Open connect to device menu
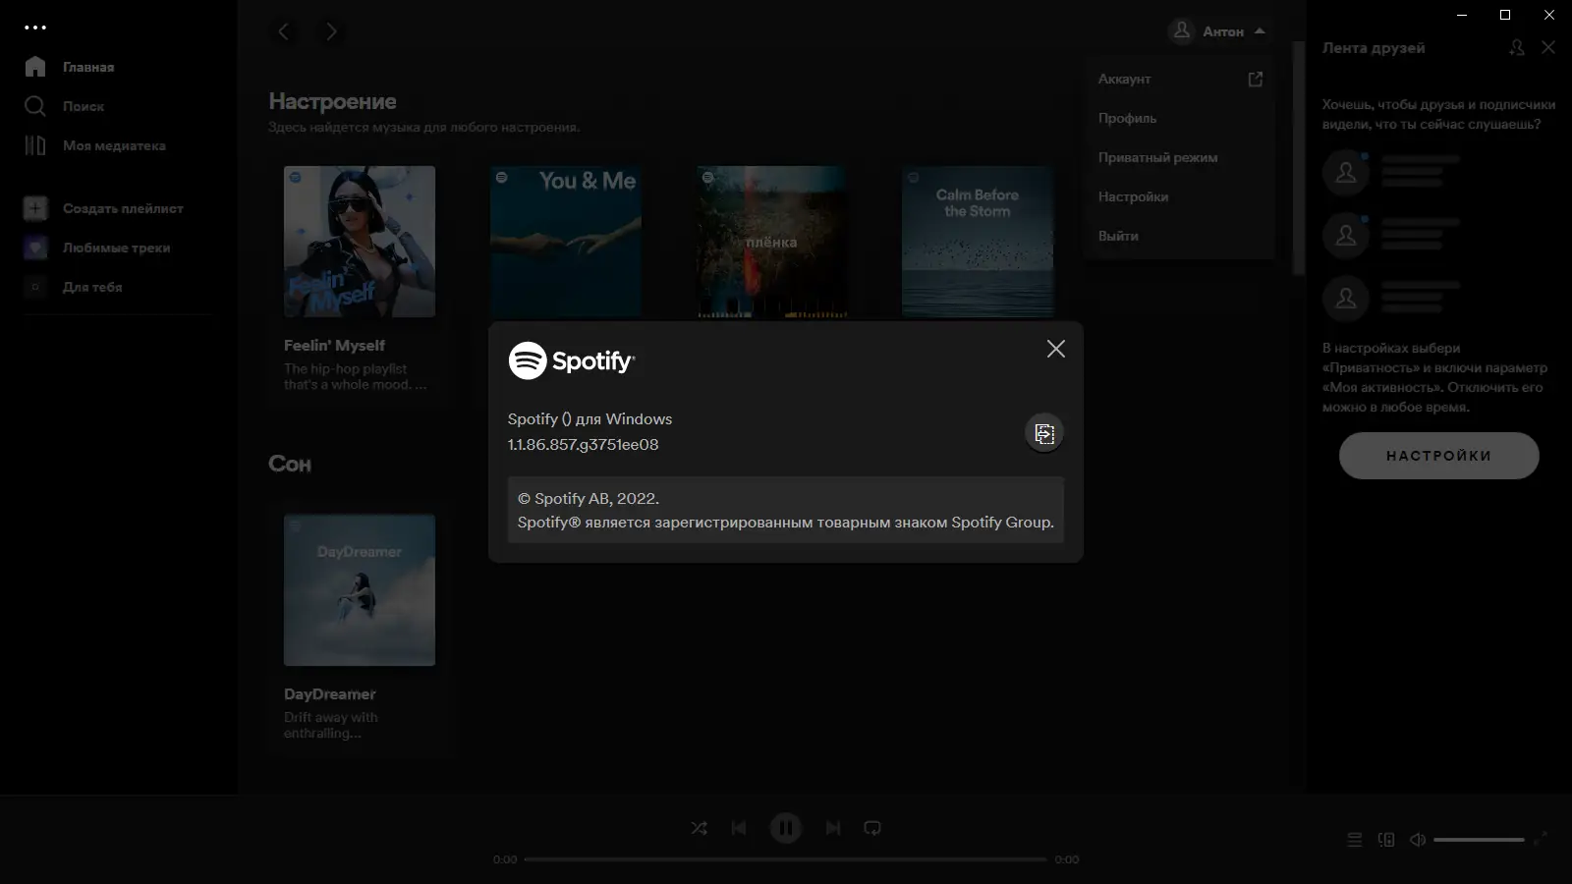1572x884 pixels. [x=1386, y=840]
